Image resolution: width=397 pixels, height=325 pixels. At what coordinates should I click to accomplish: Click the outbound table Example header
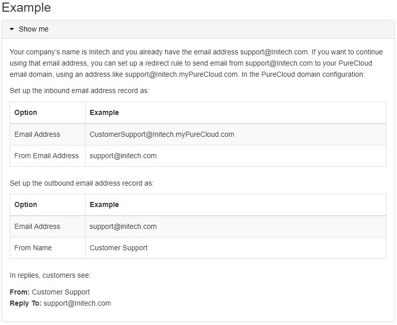[104, 204]
